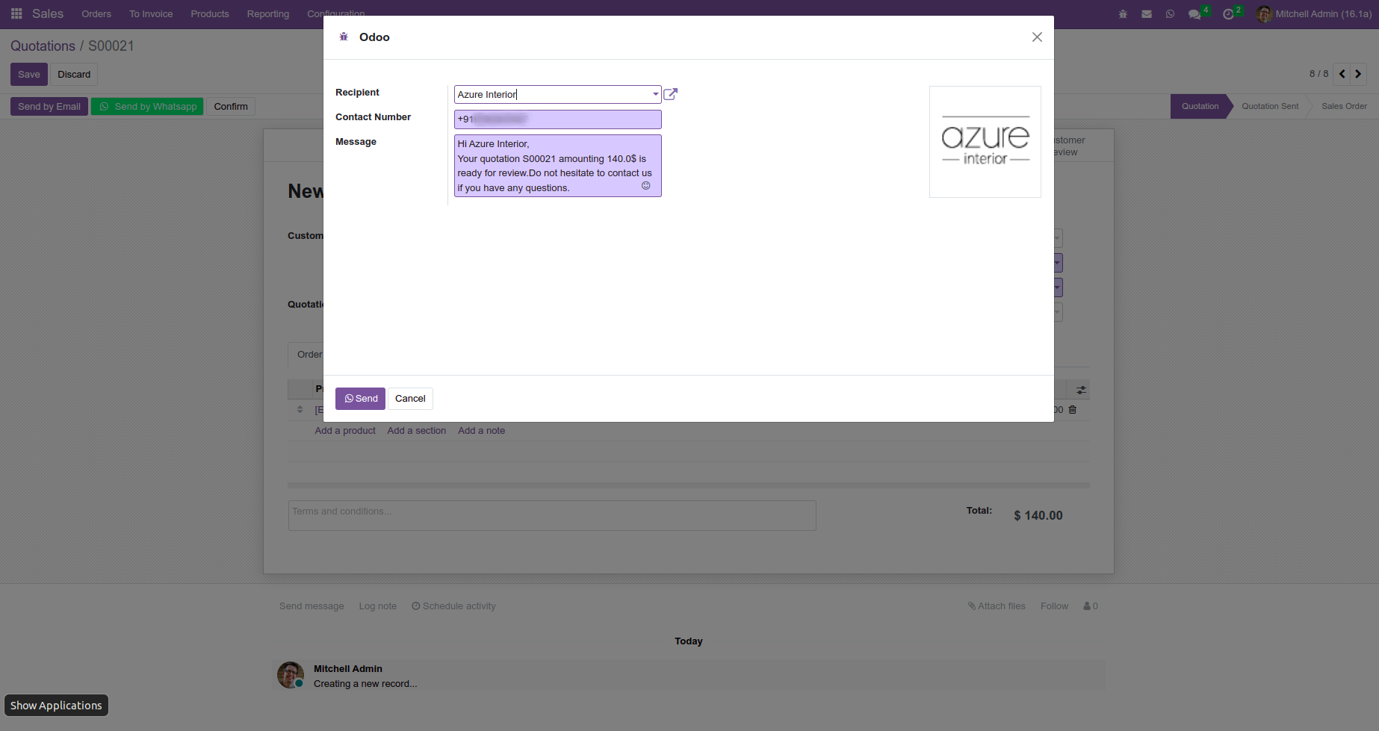Screen dimensions: 1379x731
Task: Click Log note in chatter
Action: click(x=377, y=606)
